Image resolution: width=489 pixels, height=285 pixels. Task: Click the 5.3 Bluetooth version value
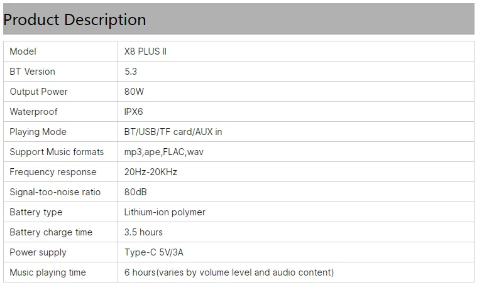131,72
